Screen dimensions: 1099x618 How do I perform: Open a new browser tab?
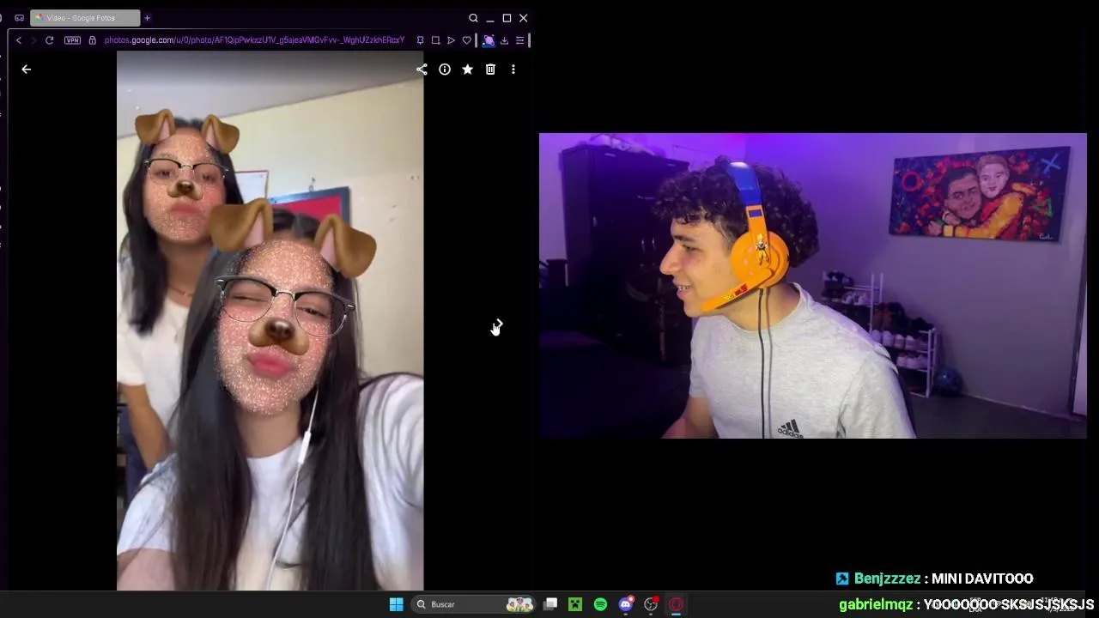click(147, 18)
